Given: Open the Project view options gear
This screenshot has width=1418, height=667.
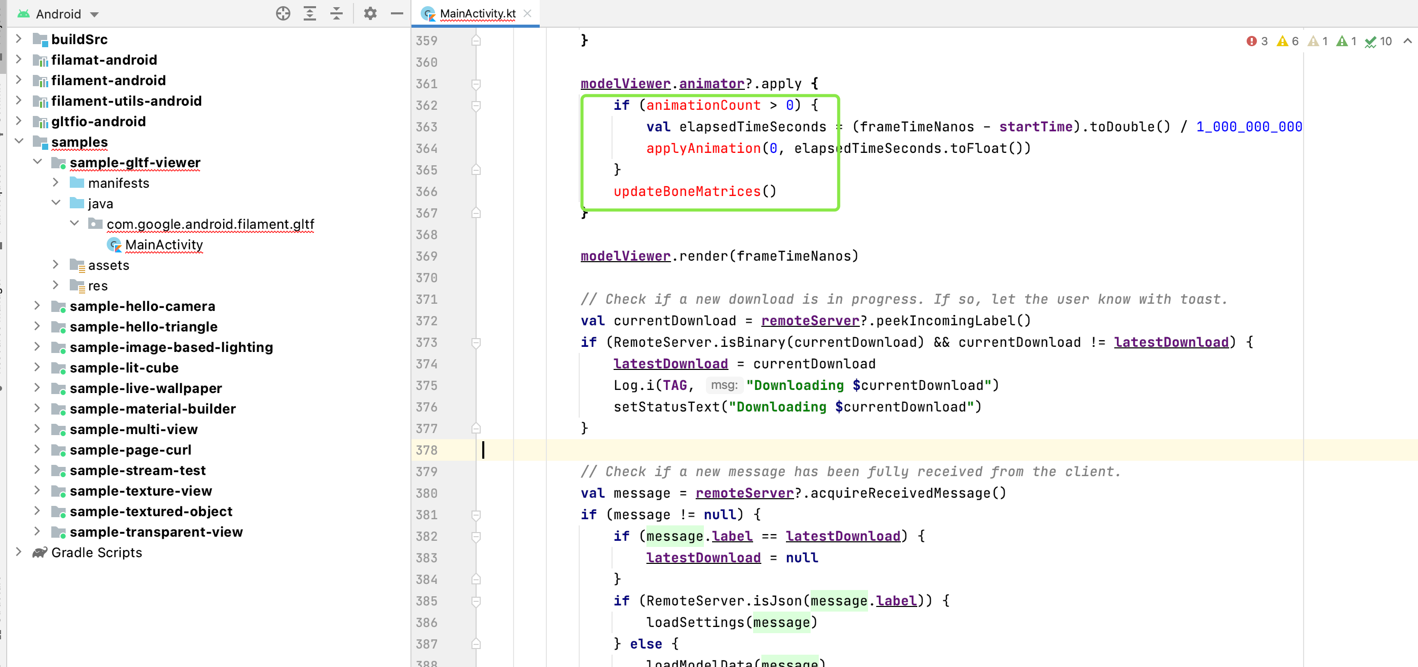Looking at the screenshot, I should 370,14.
